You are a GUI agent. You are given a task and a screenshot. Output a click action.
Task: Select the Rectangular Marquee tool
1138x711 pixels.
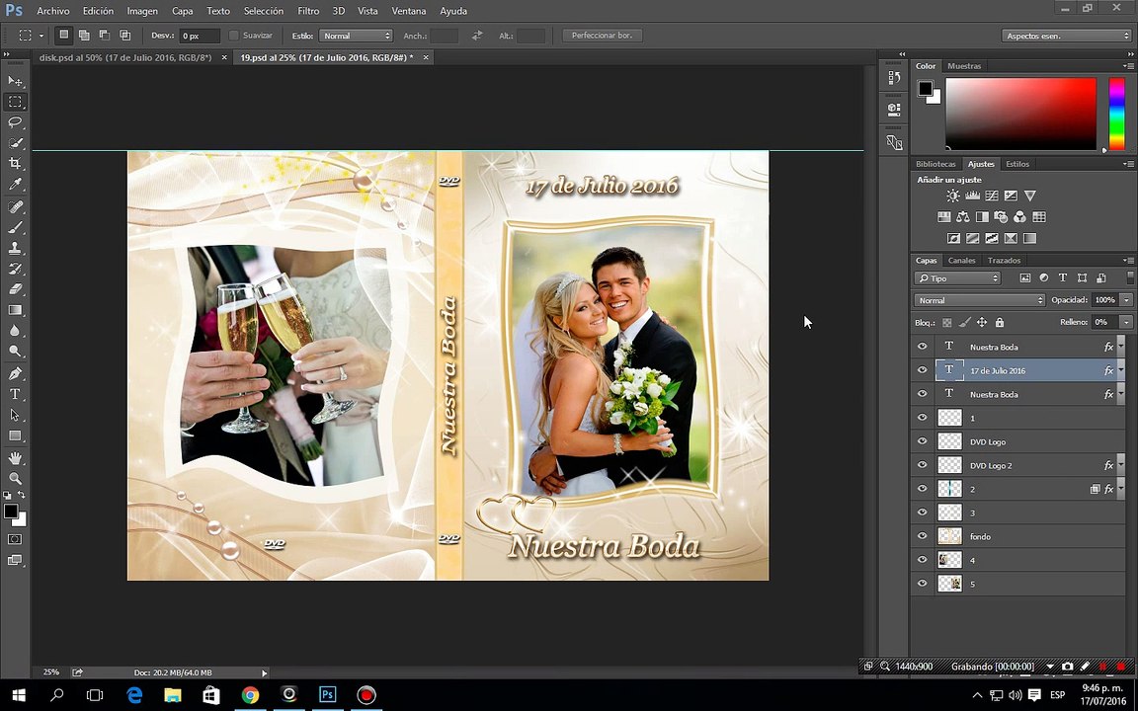(x=15, y=102)
